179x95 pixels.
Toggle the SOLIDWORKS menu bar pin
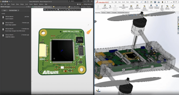(x=141, y=2)
